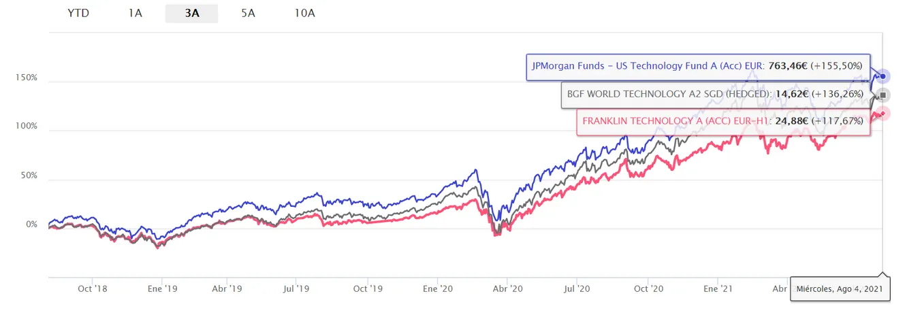Click the Franklin Technology tooltip label
This screenshot has height=313, width=907.
point(723,121)
